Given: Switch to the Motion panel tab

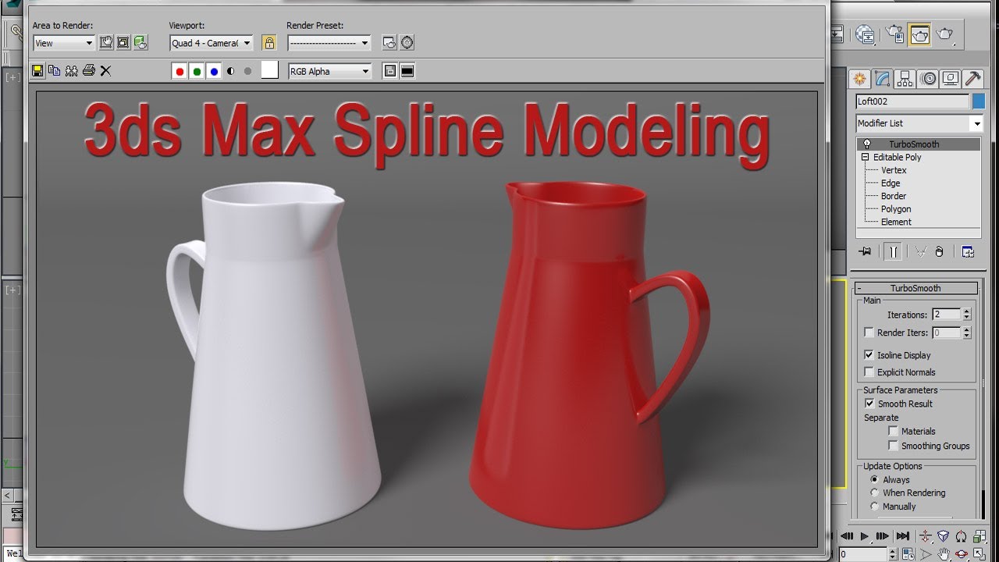Looking at the screenshot, I should pyautogui.click(x=928, y=78).
